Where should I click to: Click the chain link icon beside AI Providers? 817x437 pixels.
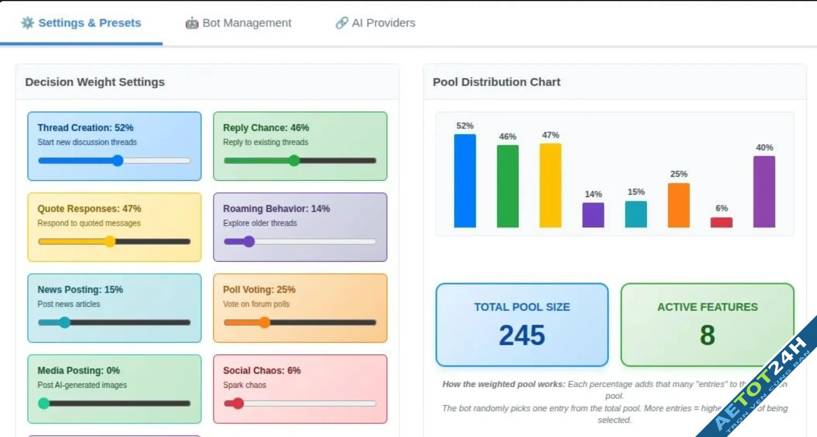(342, 23)
